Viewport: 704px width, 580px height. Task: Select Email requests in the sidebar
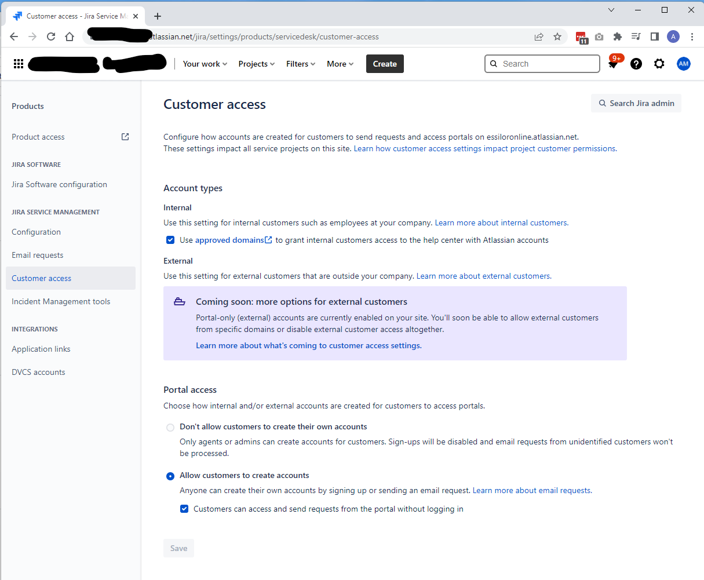[37, 255]
